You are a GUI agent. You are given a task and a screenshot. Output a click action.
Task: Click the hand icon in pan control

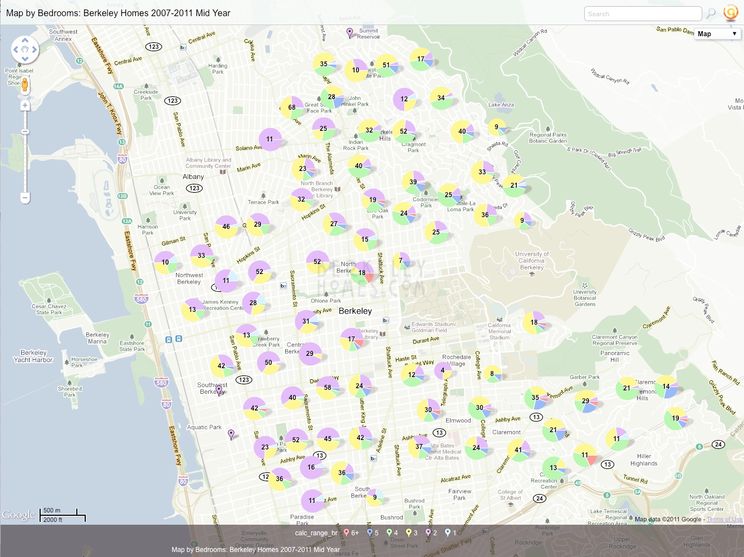25,50
